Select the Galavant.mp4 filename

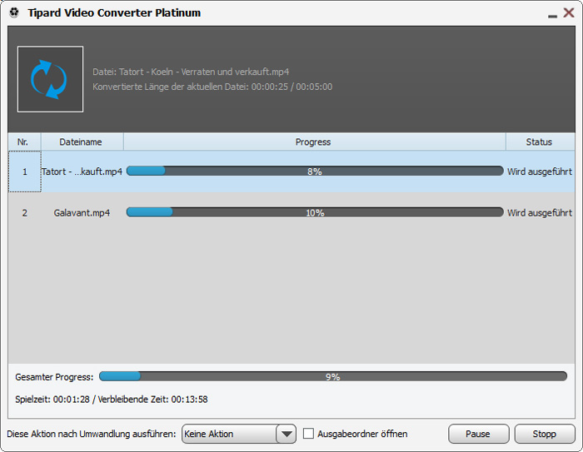82,212
